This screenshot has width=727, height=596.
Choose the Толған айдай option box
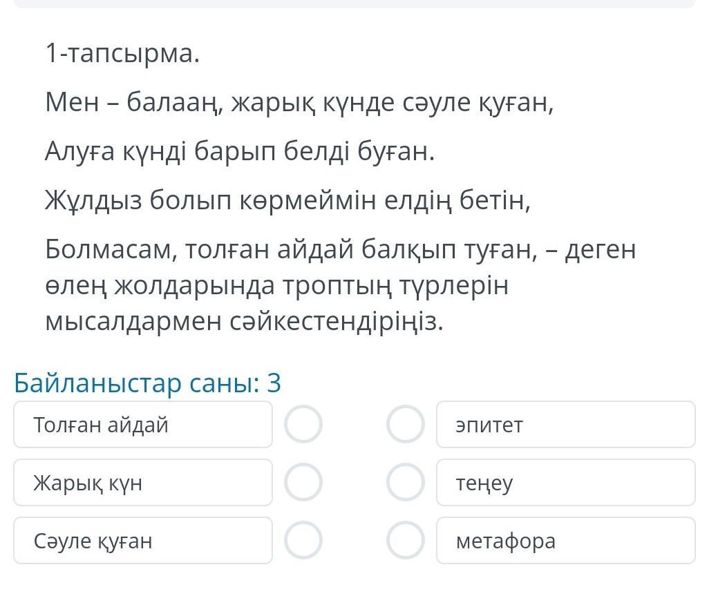click(x=142, y=425)
